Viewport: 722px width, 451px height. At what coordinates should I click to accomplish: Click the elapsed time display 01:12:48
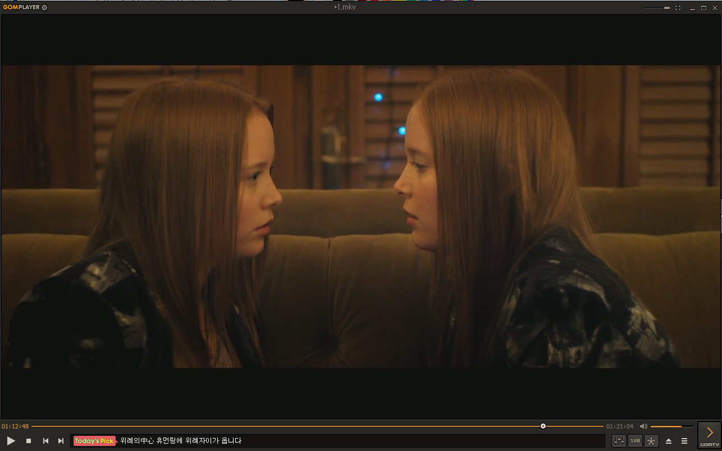pos(15,426)
